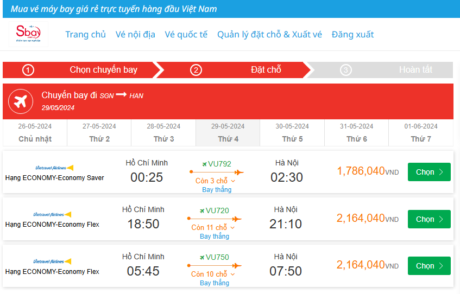Image resolution: width=460 pixels, height=294 pixels.
Task: Click the white airplane circle icon
Action: tap(21, 101)
